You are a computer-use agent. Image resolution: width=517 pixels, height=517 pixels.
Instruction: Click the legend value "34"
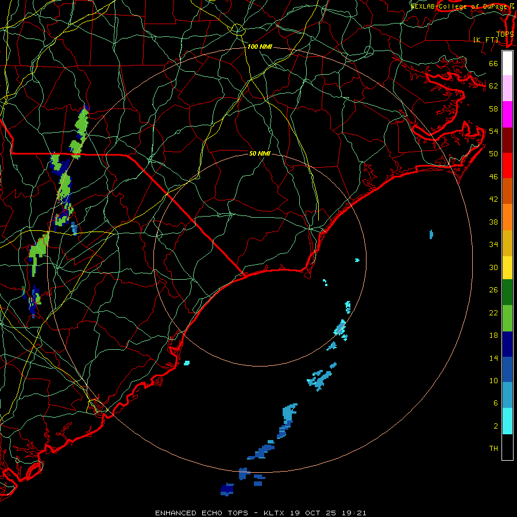[x=493, y=245]
